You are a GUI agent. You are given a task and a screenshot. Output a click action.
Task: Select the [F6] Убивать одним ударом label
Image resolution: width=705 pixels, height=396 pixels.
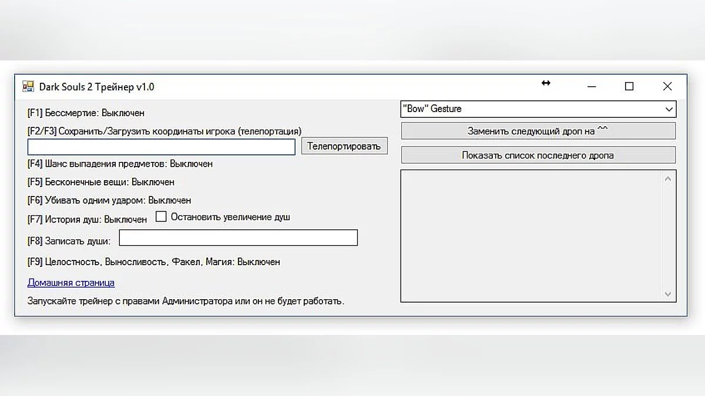109,201
